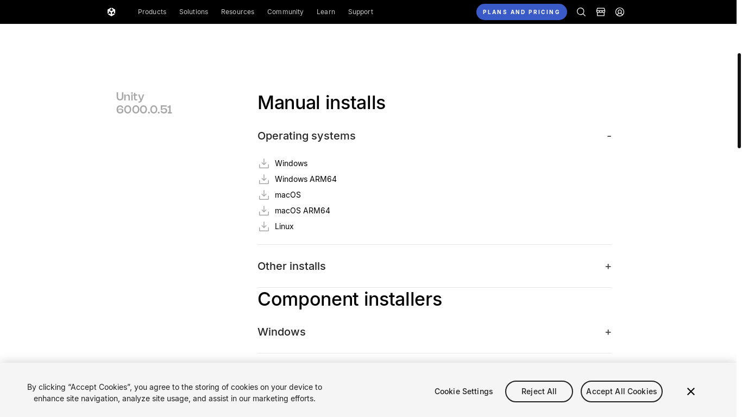Download the Linux installer link
The width and height of the screenshot is (742, 417).
click(x=284, y=226)
